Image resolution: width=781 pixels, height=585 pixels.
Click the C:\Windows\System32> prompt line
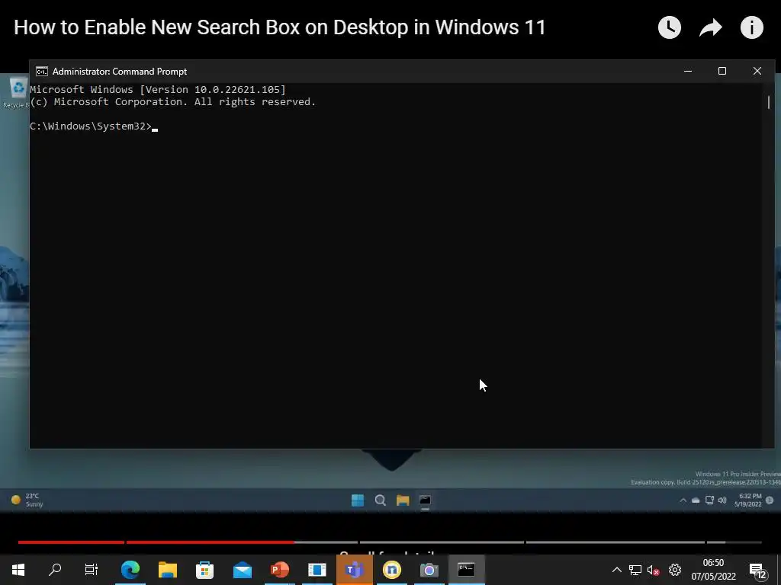tap(94, 126)
